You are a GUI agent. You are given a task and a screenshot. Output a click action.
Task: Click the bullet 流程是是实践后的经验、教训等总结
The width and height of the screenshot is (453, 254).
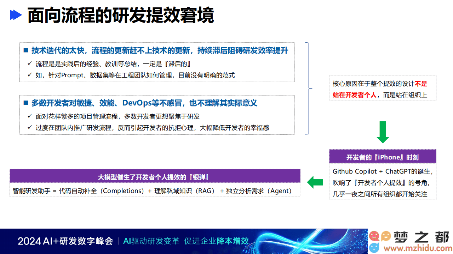(113, 64)
